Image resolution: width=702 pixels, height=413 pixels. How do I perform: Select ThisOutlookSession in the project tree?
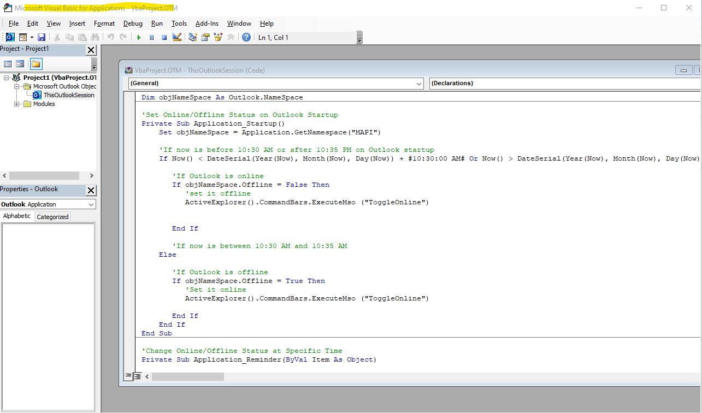pos(68,95)
